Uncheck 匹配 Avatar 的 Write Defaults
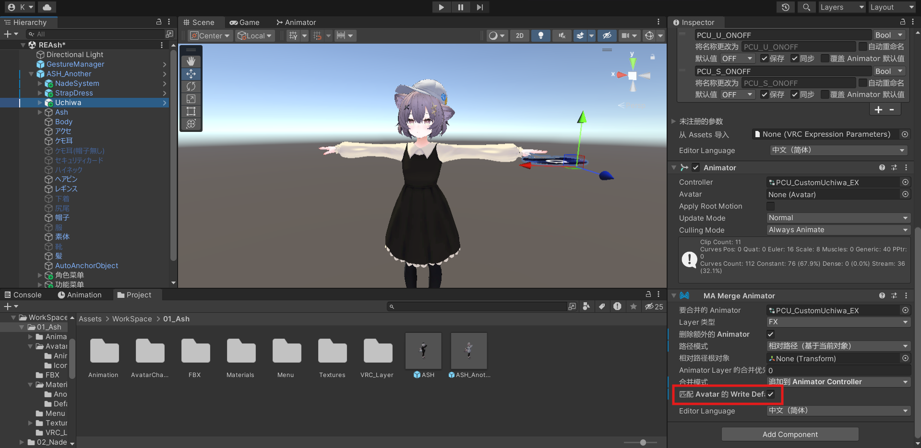The image size is (921, 448). click(x=771, y=394)
